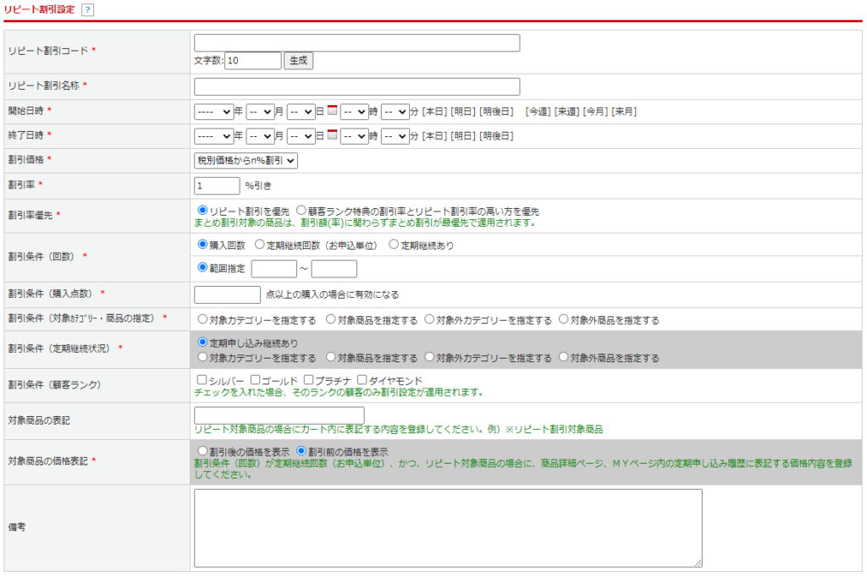Click the help icon beside リピート割引設定
This screenshot has width=867, height=577.
coord(88,9)
